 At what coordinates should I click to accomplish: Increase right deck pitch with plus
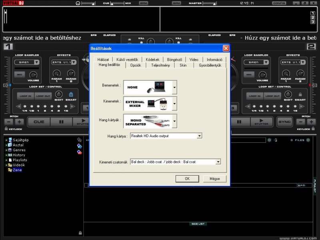coord(311,122)
